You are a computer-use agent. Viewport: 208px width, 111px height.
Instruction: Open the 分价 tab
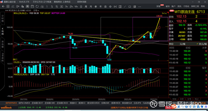181,99
